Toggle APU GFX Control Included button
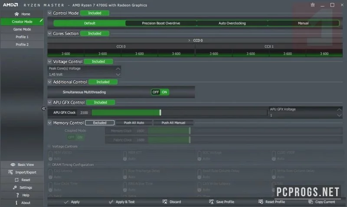This screenshot has width=347, height=207. (101, 102)
